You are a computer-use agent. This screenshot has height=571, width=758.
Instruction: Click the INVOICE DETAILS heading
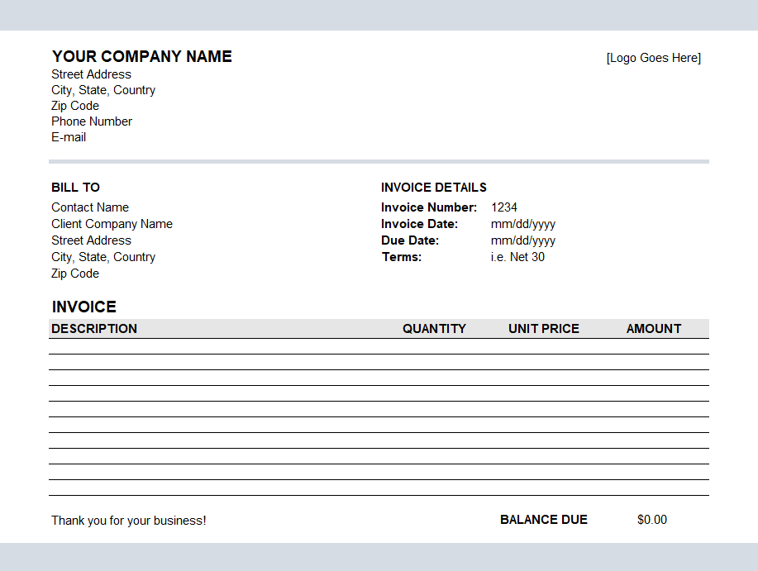[x=433, y=188]
